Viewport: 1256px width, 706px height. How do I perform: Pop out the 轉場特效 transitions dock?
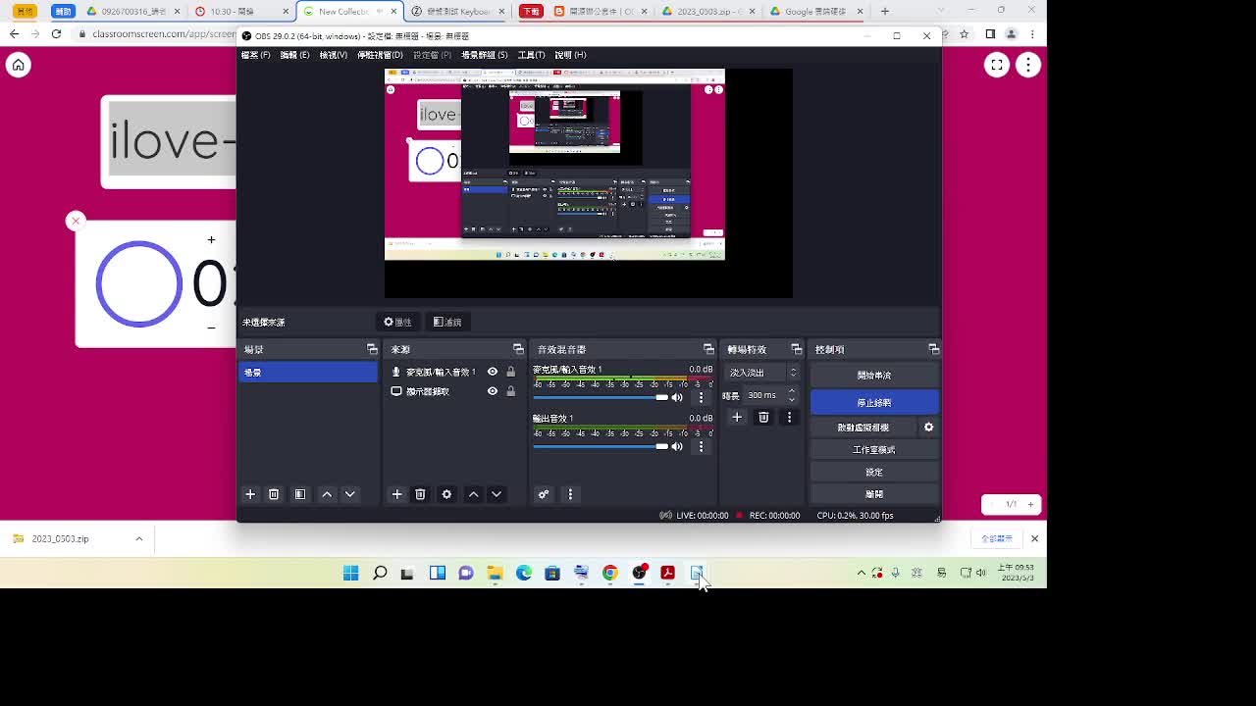point(796,349)
